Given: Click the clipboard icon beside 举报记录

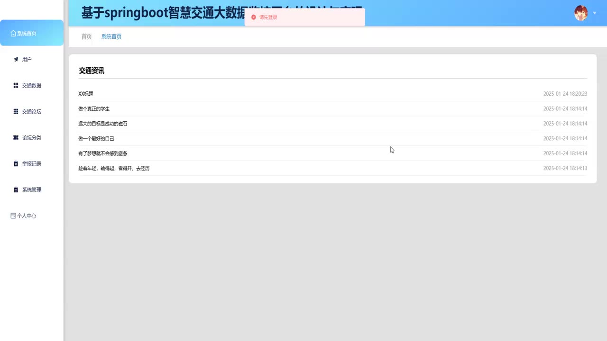Looking at the screenshot, I should click(16, 163).
